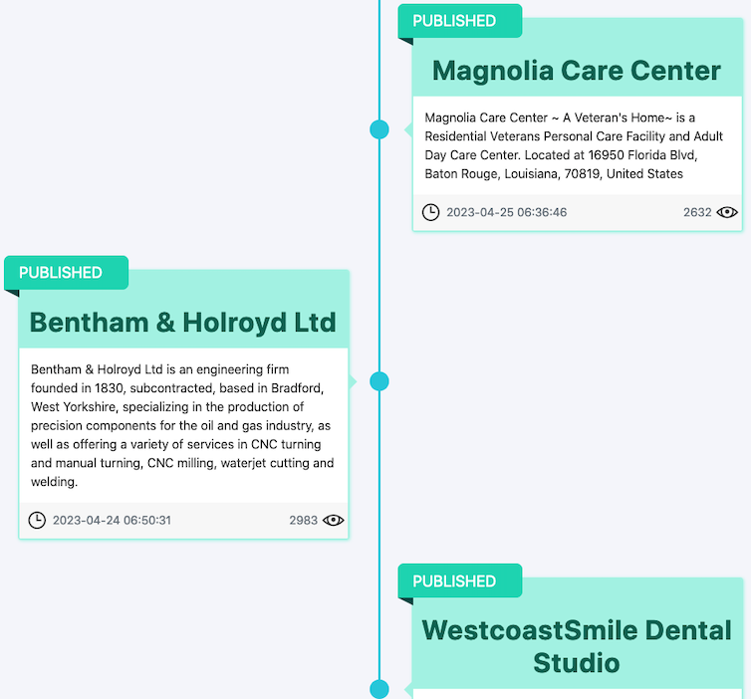The width and height of the screenshot is (751, 699).
Task: Click the Magnolia Care Center description text
Action: pos(575,145)
